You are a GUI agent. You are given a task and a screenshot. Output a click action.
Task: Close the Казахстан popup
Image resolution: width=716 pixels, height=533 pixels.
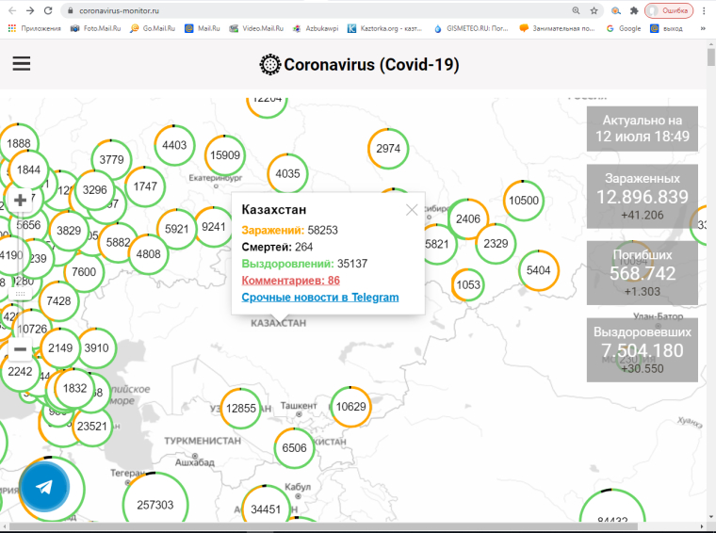pos(412,210)
